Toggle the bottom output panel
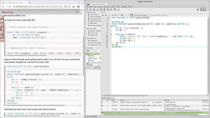Screen dimensions: 210x118 [x=204, y=10]
